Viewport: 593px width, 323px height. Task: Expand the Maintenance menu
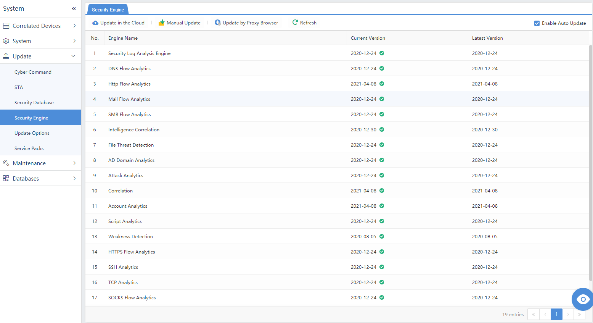40,163
